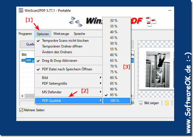Click the Bild zeigen button
The width and height of the screenshot is (193, 137).
tap(149, 103)
